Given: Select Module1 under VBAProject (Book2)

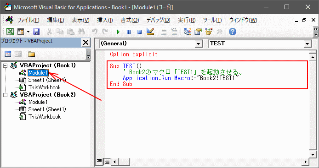Looking at the screenshot, I should point(38,102).
